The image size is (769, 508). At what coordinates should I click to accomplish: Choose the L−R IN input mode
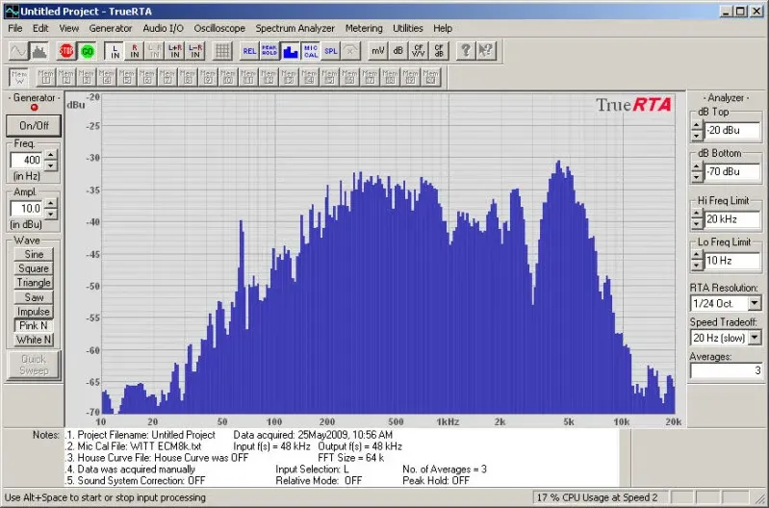[194, 51]
